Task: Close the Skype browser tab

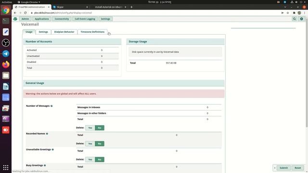Action: coord(87,7)
